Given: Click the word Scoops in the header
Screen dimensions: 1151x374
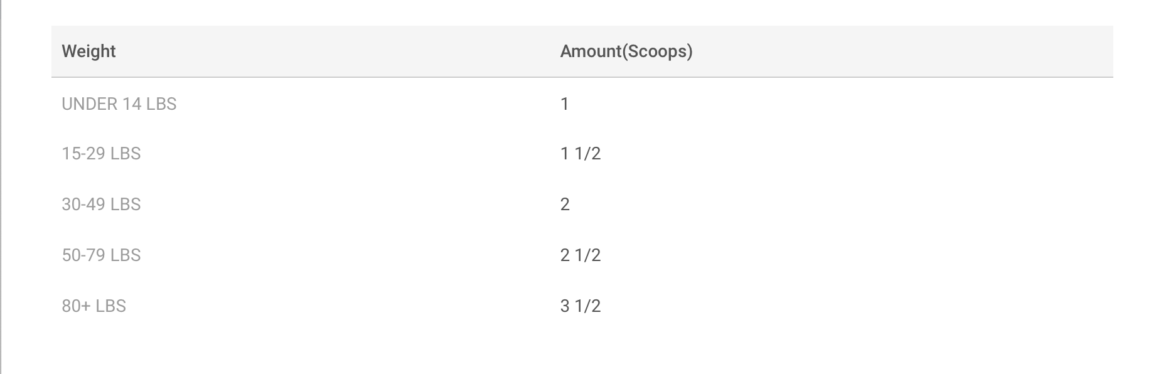Looking at the screenshot, I should click(x=657, y=51).
